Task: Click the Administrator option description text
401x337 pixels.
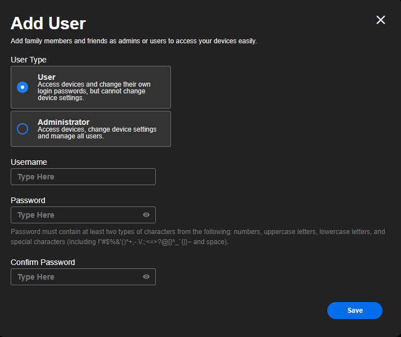Action: 97,133
